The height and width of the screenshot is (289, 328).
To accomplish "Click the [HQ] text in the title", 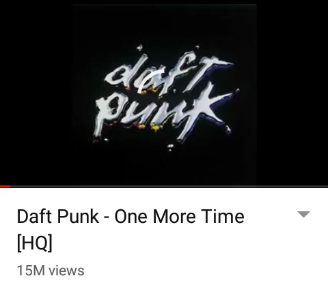I will [35, 243].
